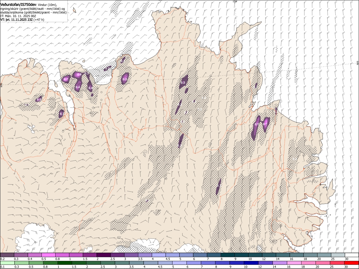Screen dimensions: 359x269
Task: Pick the purple rain swatch between 12 and 14
Action: click(x=266, y=263)
